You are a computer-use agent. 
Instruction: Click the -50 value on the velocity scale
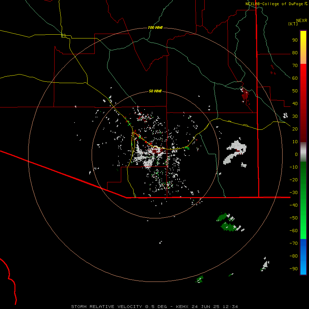294,218
